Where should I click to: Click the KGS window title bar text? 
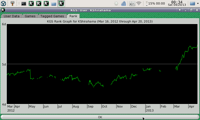click(x=91, y=10)
